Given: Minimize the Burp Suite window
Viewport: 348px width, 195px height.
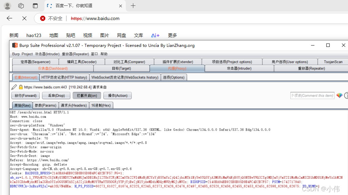Looking at the screenshot, I should [x=313, y=45].
